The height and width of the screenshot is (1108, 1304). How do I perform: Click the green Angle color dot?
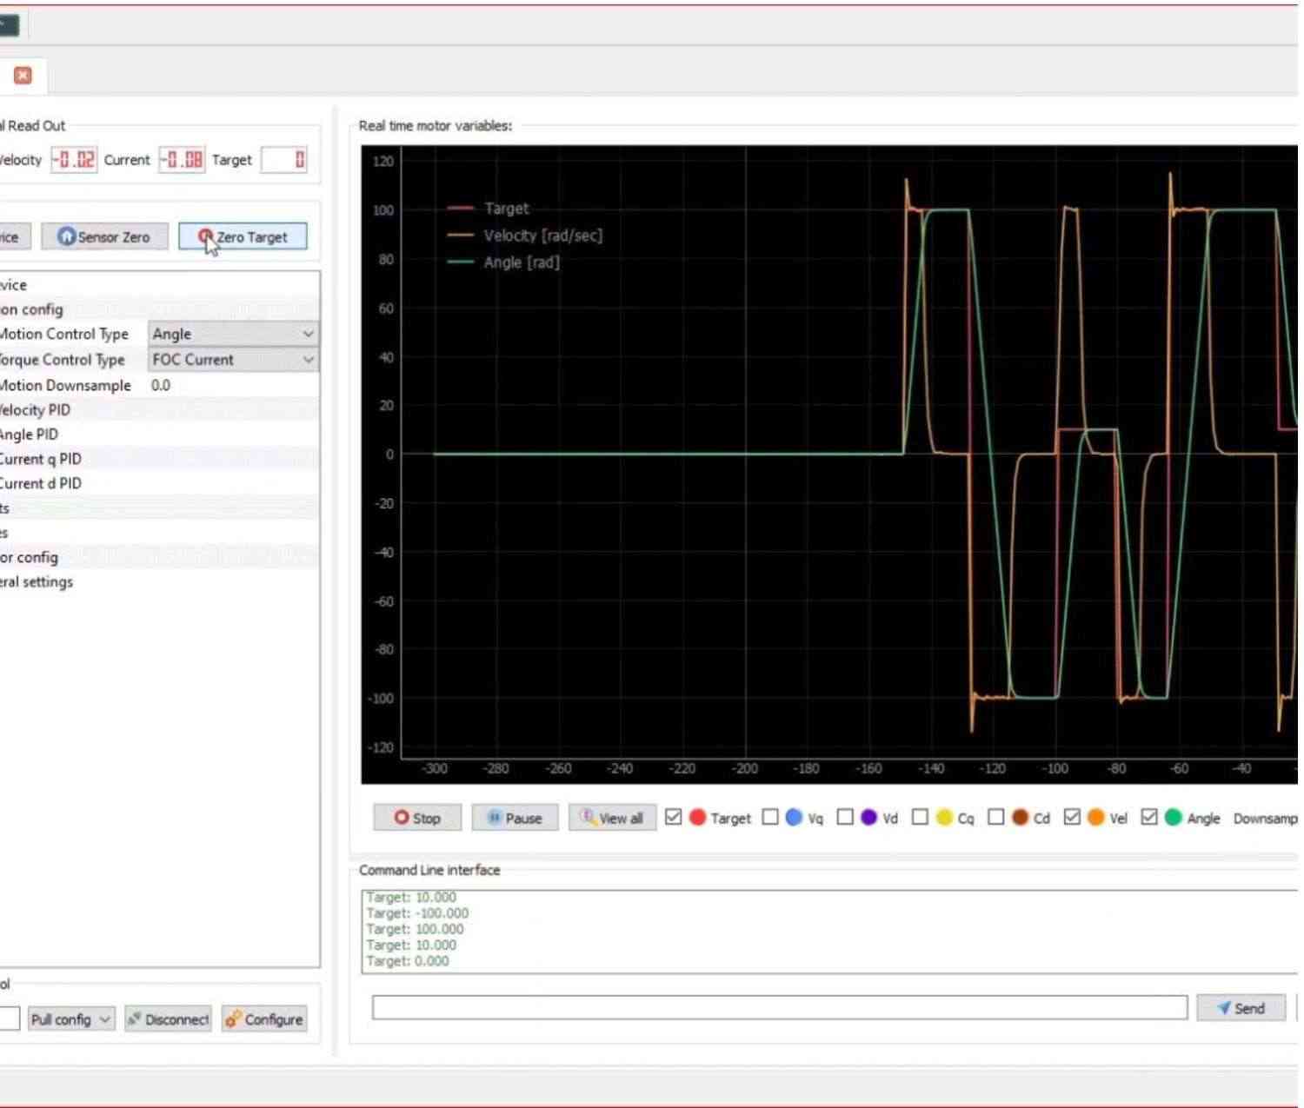[1174, 818]
